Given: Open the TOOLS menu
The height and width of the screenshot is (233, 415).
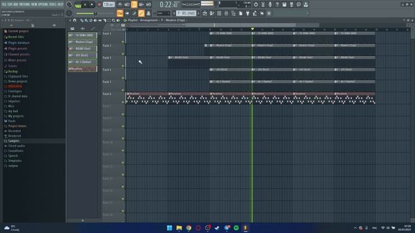Looking at the screenshot, I should click(53, 5).
